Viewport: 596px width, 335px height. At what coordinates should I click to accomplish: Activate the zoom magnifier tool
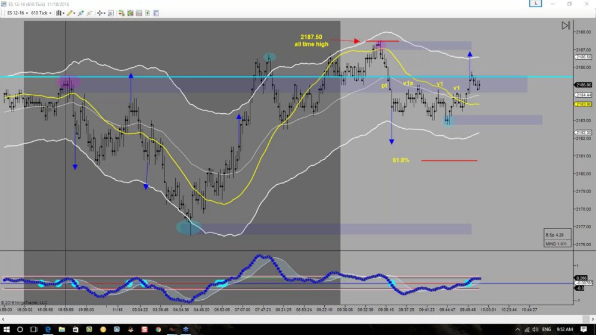tap(111, 13)
